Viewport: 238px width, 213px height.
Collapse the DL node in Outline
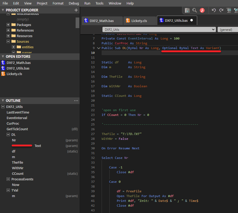coord(8,134)
